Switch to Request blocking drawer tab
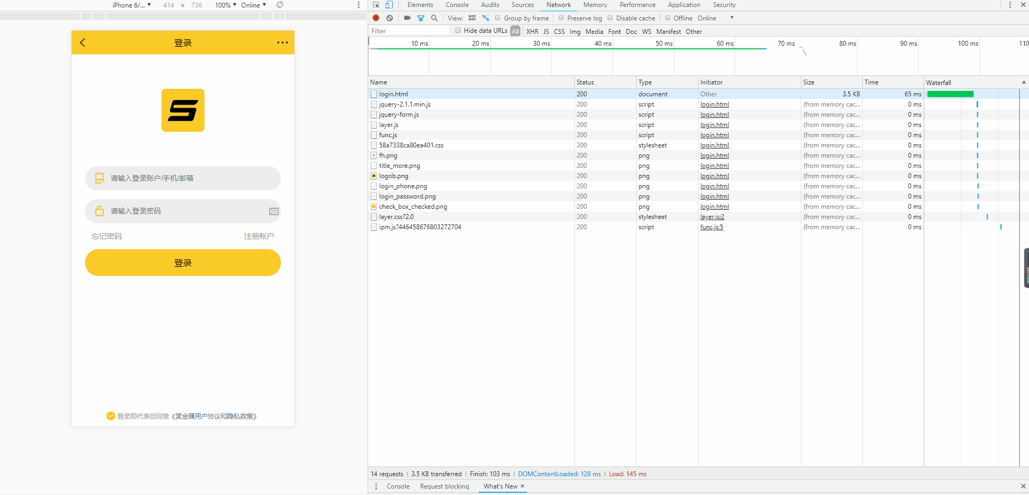Image resolution: width=1029 pixels, height=495 pixels. (445, 486)
